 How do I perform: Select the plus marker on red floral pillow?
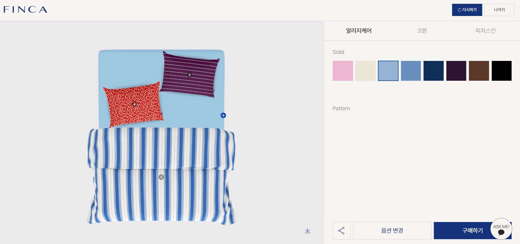[x=134, y=104]
